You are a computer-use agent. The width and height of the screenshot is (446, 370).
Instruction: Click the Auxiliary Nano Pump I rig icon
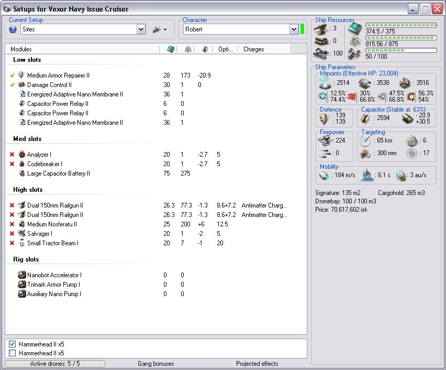[21, 293]
